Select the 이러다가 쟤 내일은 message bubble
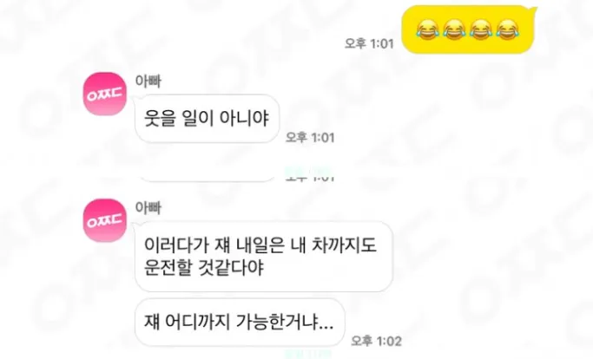 click(x=264, y=257)
